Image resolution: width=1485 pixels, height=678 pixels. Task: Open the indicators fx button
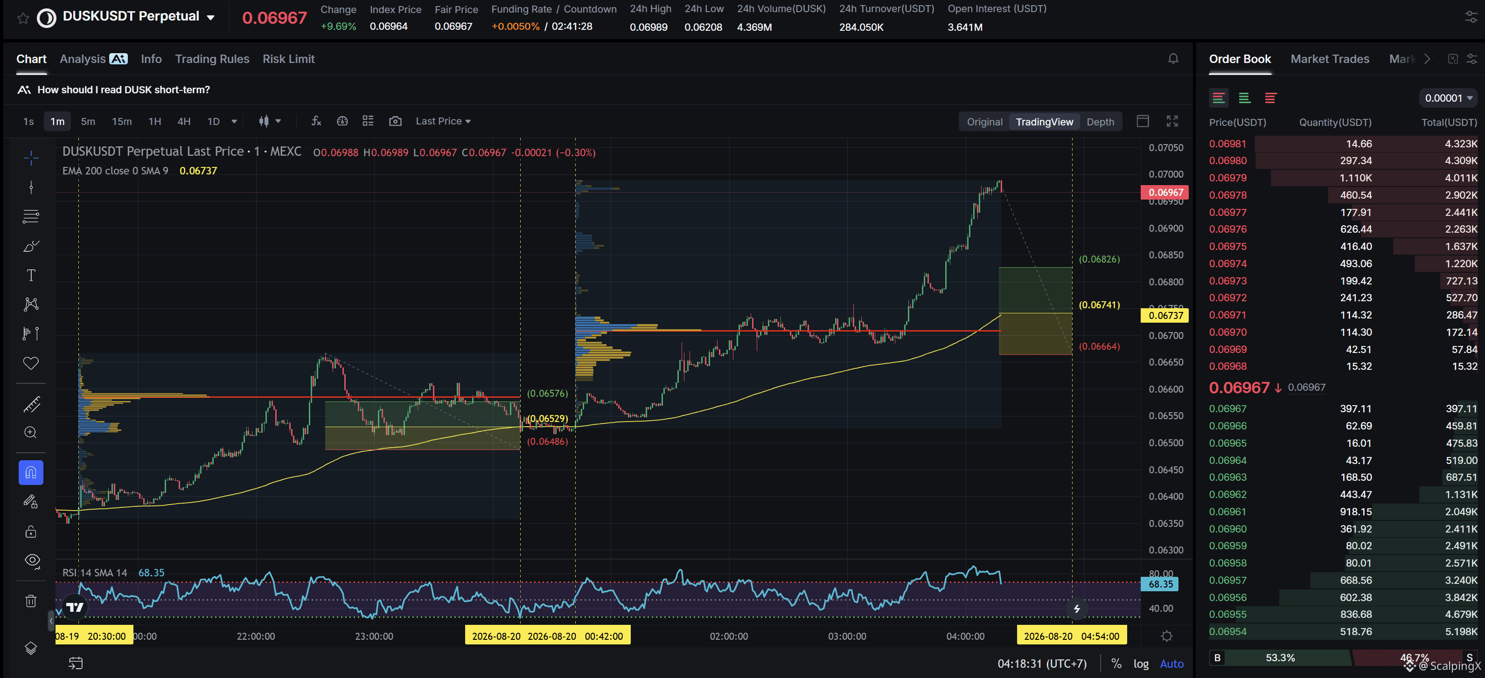[x=316, y=121]
